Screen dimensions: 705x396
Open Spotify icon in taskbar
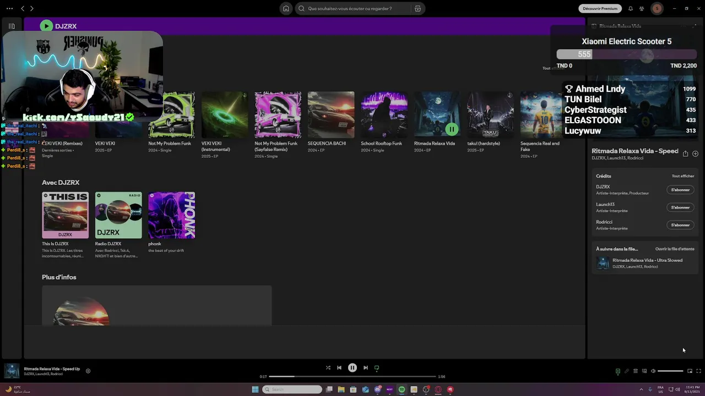[402, 389]
